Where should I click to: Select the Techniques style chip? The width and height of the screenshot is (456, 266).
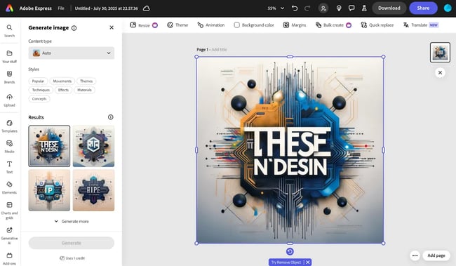click(x=41, y=90)
